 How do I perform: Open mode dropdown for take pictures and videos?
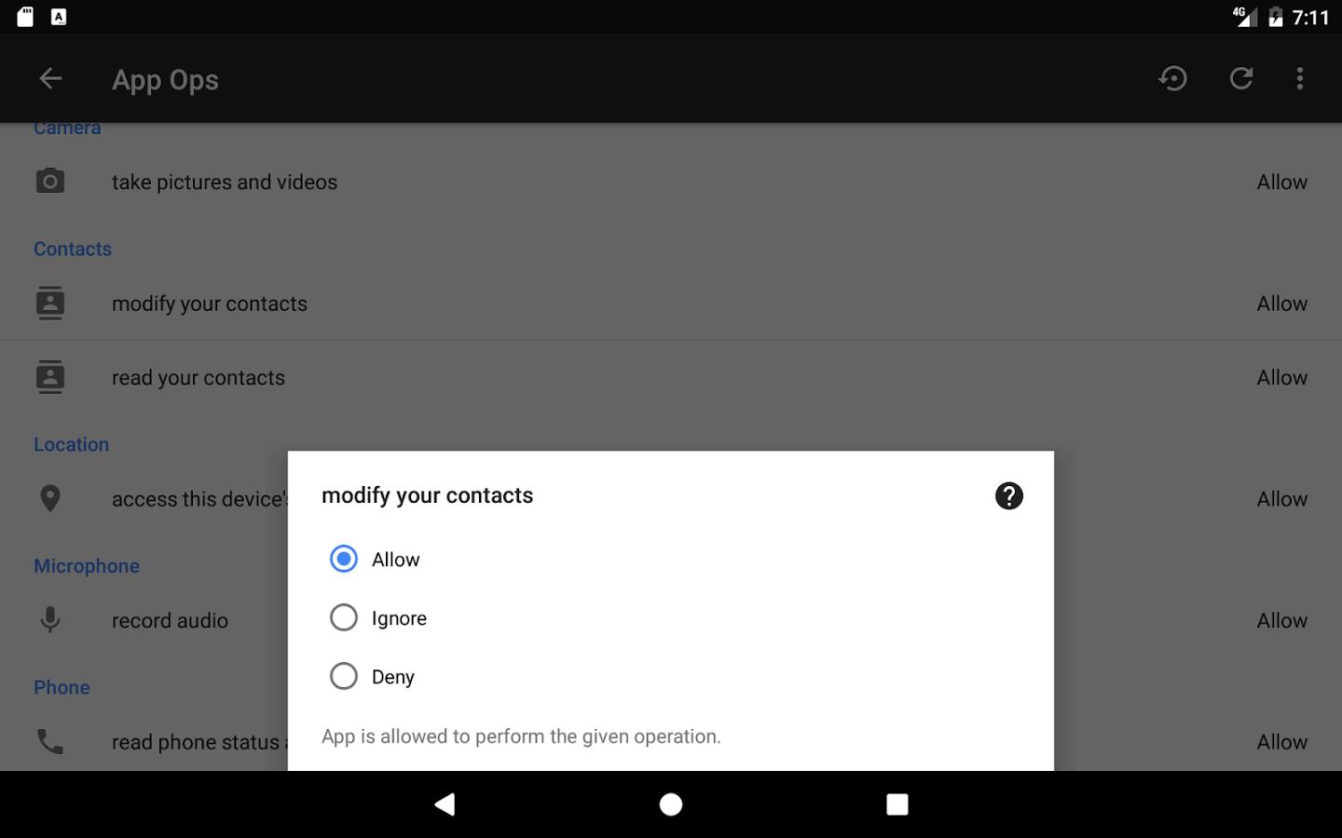click(x=1281, y=182)
